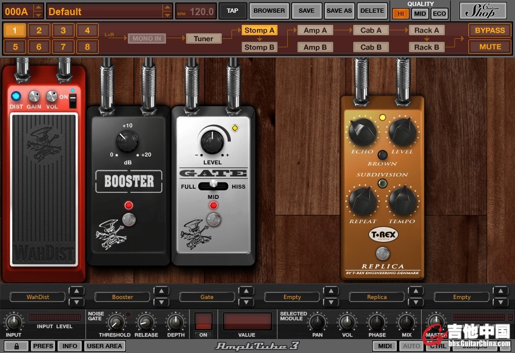This screenshot has width=515, height=353.
Task: Click the SAVE AS button
Action: click(x=339, y=11)
